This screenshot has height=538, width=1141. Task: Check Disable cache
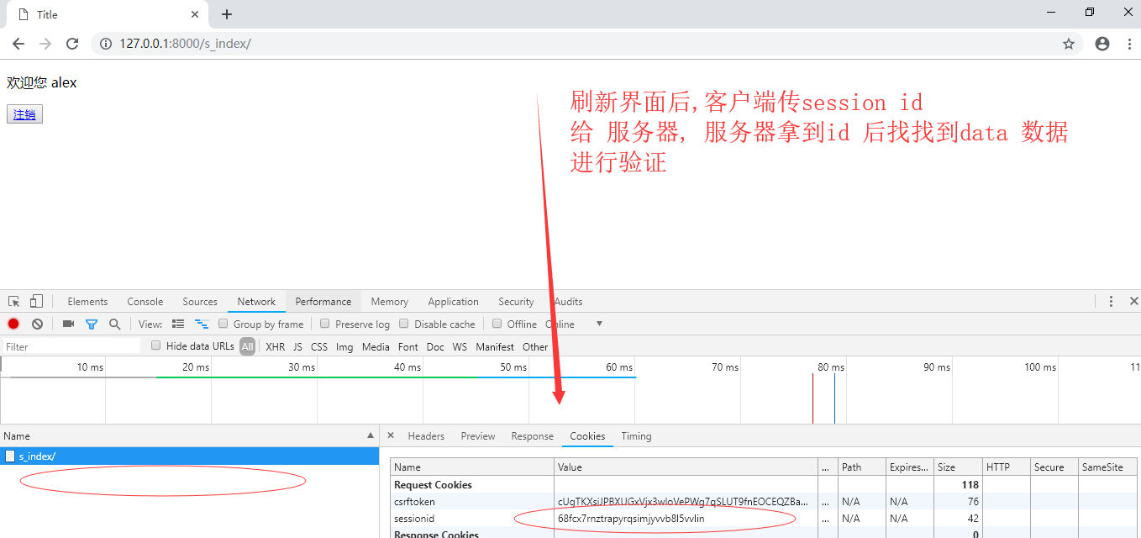[x=404, y=324]
